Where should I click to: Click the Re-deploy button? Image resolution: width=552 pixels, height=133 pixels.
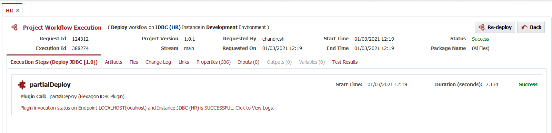tap(495, 27)
